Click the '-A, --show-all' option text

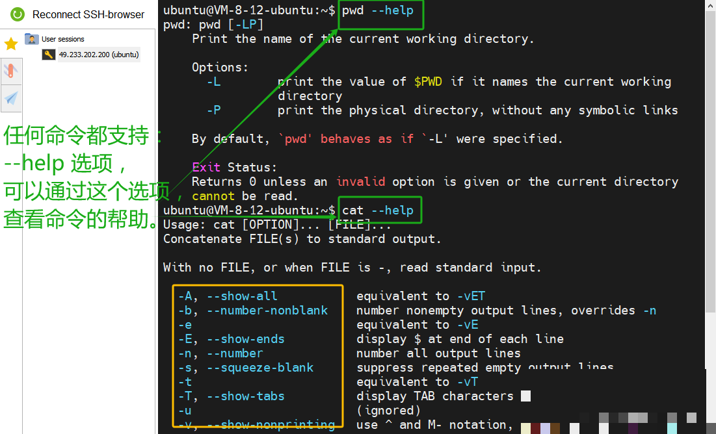tap(228, 296)
